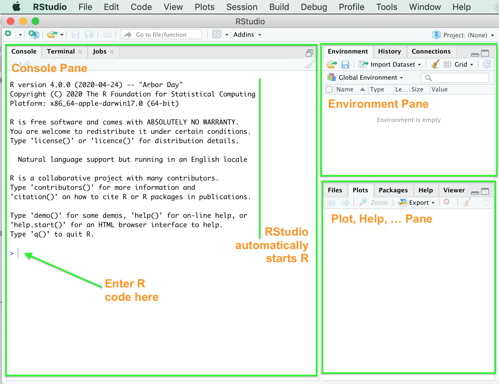Screen dimensions: 499x384
Task: Click the Create a Project icon
Action: 34,34
